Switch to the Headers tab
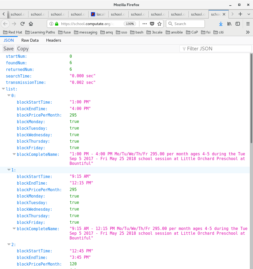Image resolution: width=253 pixels, height=269 pixels. point(53,40)
